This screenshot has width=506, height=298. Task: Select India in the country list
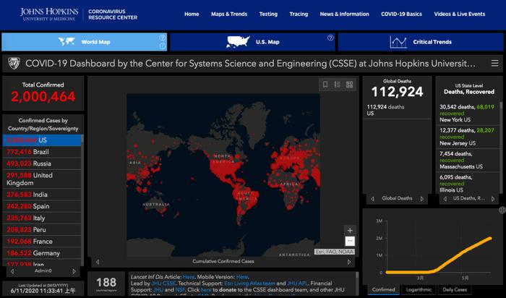[x=42, y=195]
